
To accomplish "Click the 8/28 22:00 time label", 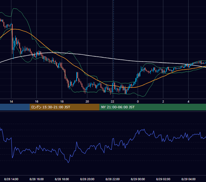I will tap(112, 179).
